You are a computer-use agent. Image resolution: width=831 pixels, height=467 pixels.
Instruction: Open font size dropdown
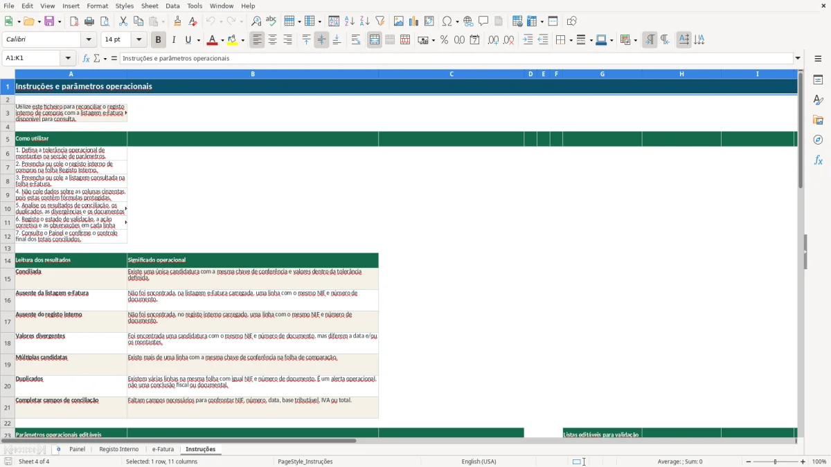click(138, 40)
